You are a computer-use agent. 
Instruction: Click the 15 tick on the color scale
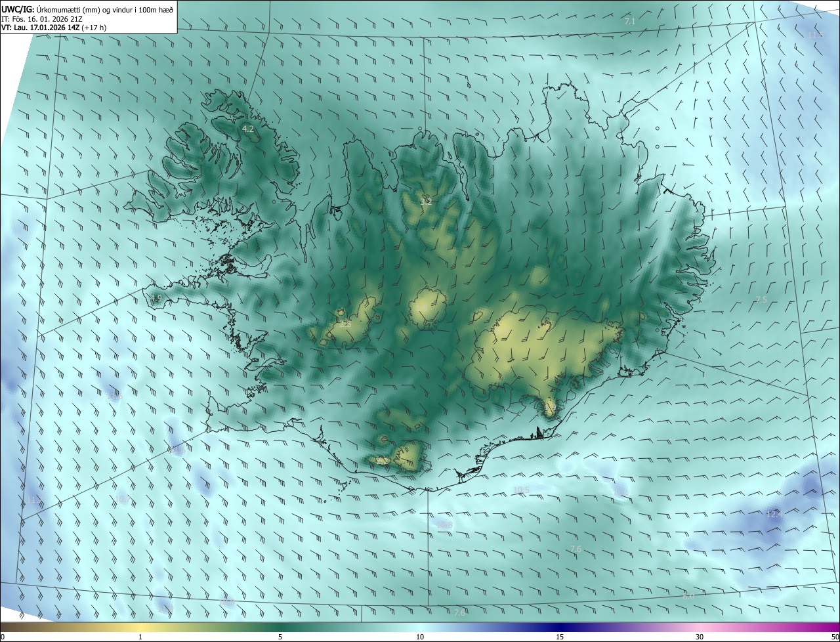560,637
